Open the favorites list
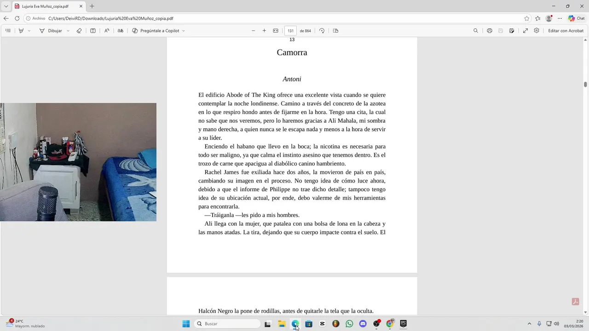The width and height of the screenshot is (589, 331). point(538,18)
